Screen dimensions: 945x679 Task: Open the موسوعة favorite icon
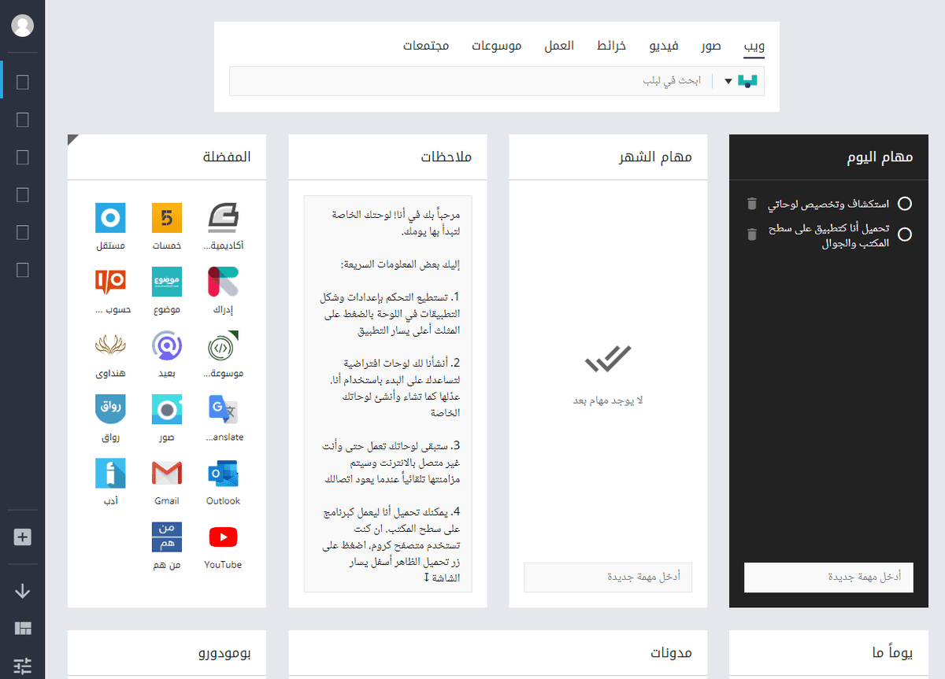[224, 345]
